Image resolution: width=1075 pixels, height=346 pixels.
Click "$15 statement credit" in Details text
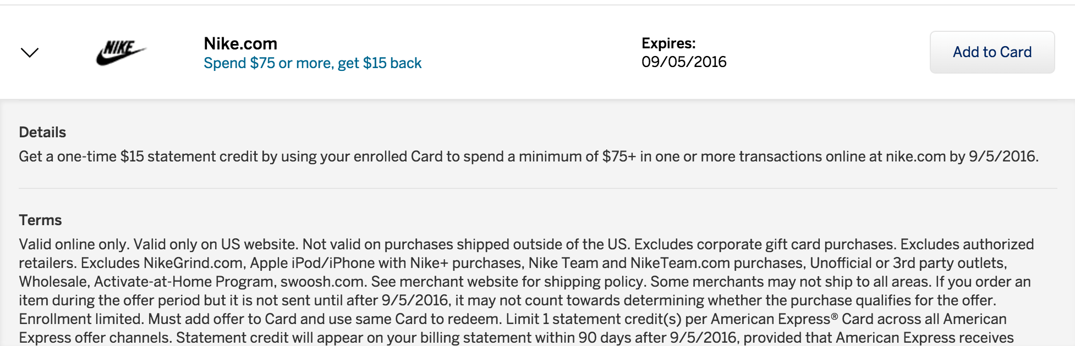(x=189, y=157)
